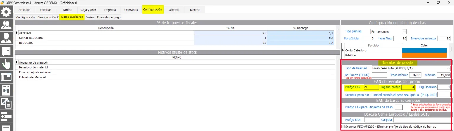The image size is (454, 131).
Task: Click the Carpeta field
Action: 422,120
